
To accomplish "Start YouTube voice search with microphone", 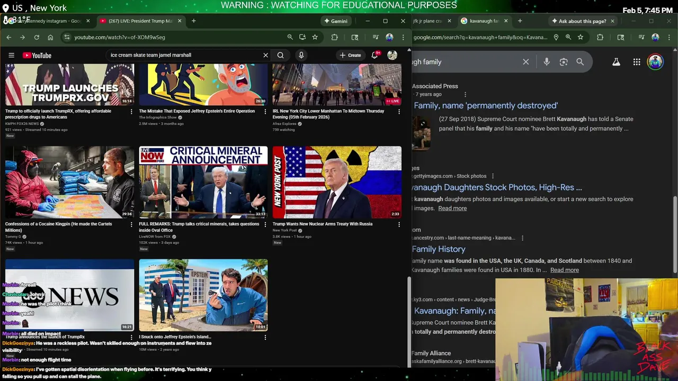I will (x=301, y=55).
